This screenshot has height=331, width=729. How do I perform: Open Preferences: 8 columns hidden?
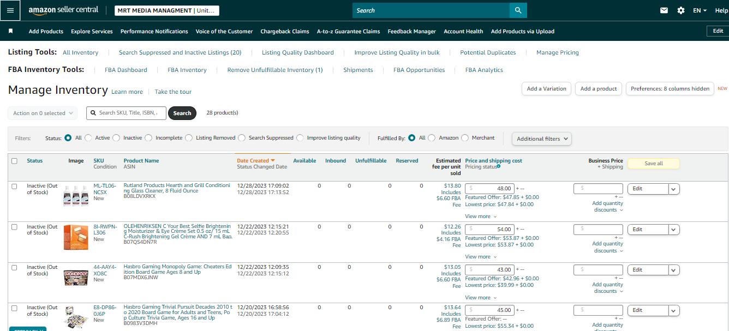click(x=670, y=88)
